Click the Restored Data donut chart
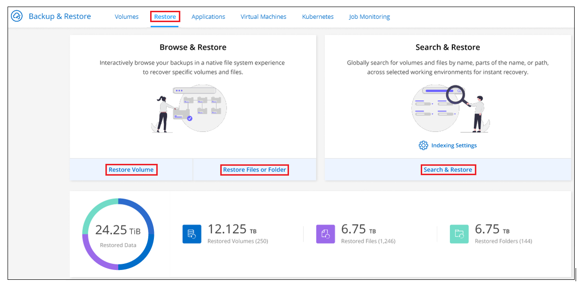This screenshot has width=577, height=285. coord(118,234)
